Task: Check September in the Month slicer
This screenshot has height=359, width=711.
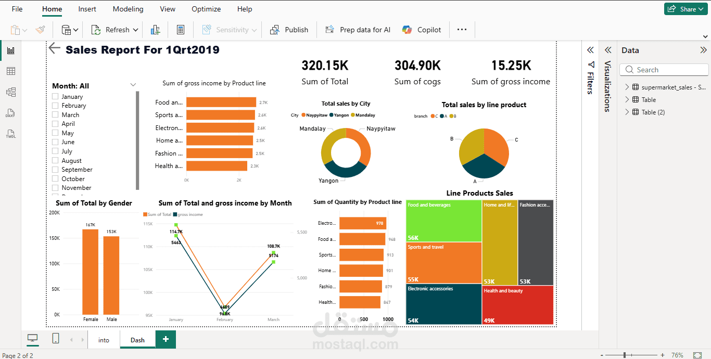Action: coord(54,169)
